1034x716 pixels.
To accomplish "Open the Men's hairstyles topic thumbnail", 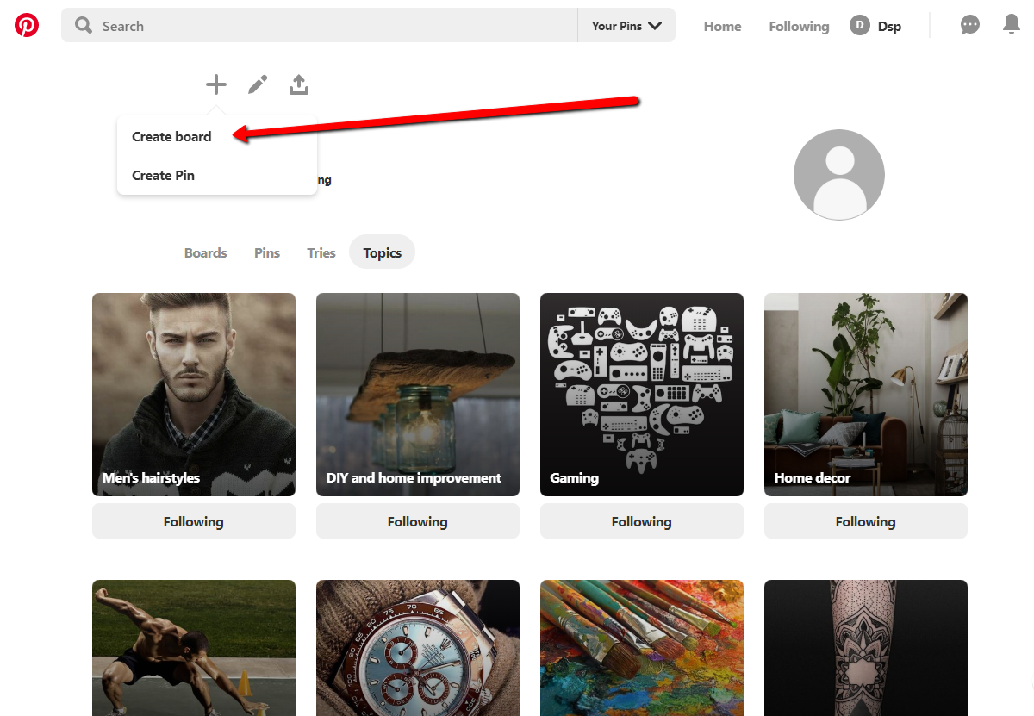I will point(194,395).
